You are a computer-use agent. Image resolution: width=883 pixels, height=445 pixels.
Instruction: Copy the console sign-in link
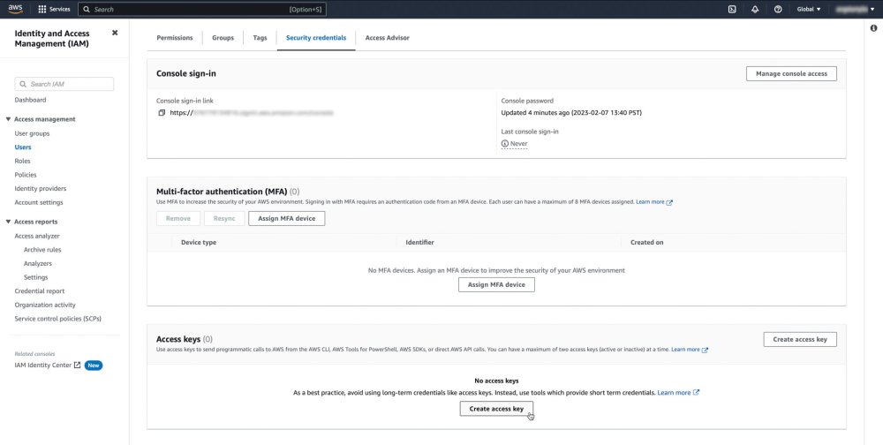[162, 113]
